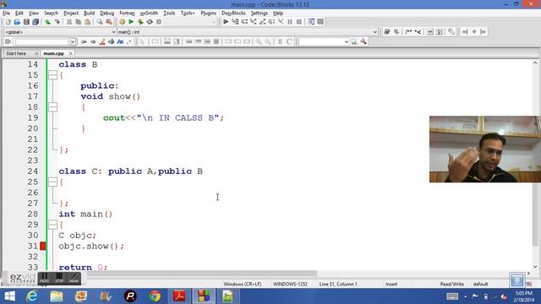Paste from clipboard toolbar icon
The height and width of the screenshot is (304, 541).
click(87, 22)
